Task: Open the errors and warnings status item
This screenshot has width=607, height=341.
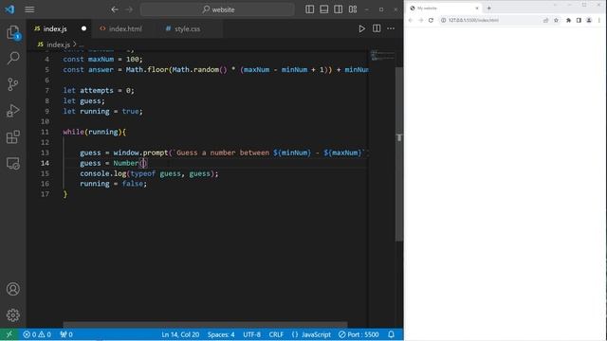Action: point(37,334)
